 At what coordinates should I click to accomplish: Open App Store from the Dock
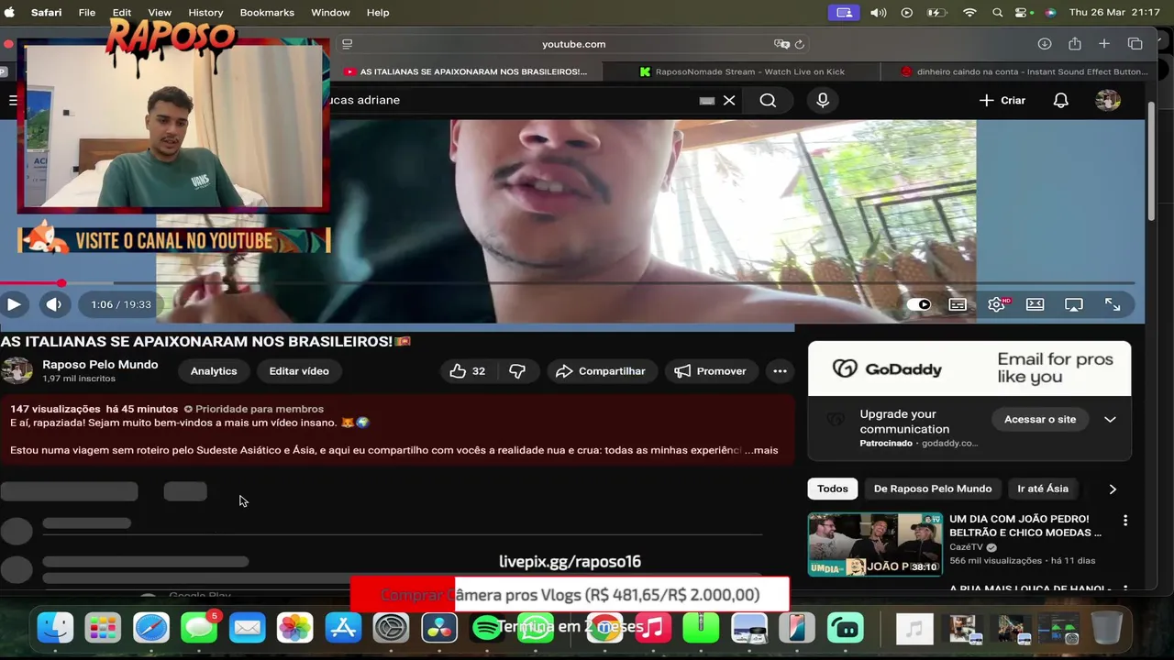tap(343, 628)
